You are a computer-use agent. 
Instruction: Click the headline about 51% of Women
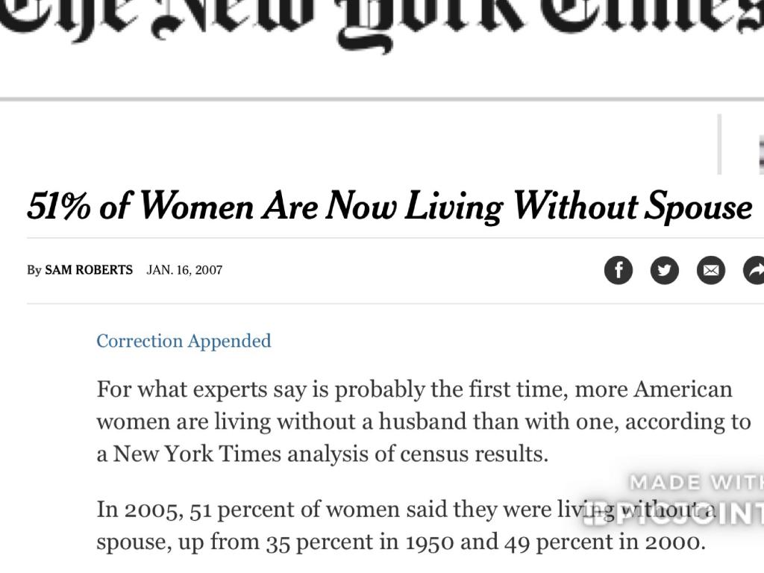point(389,207)
